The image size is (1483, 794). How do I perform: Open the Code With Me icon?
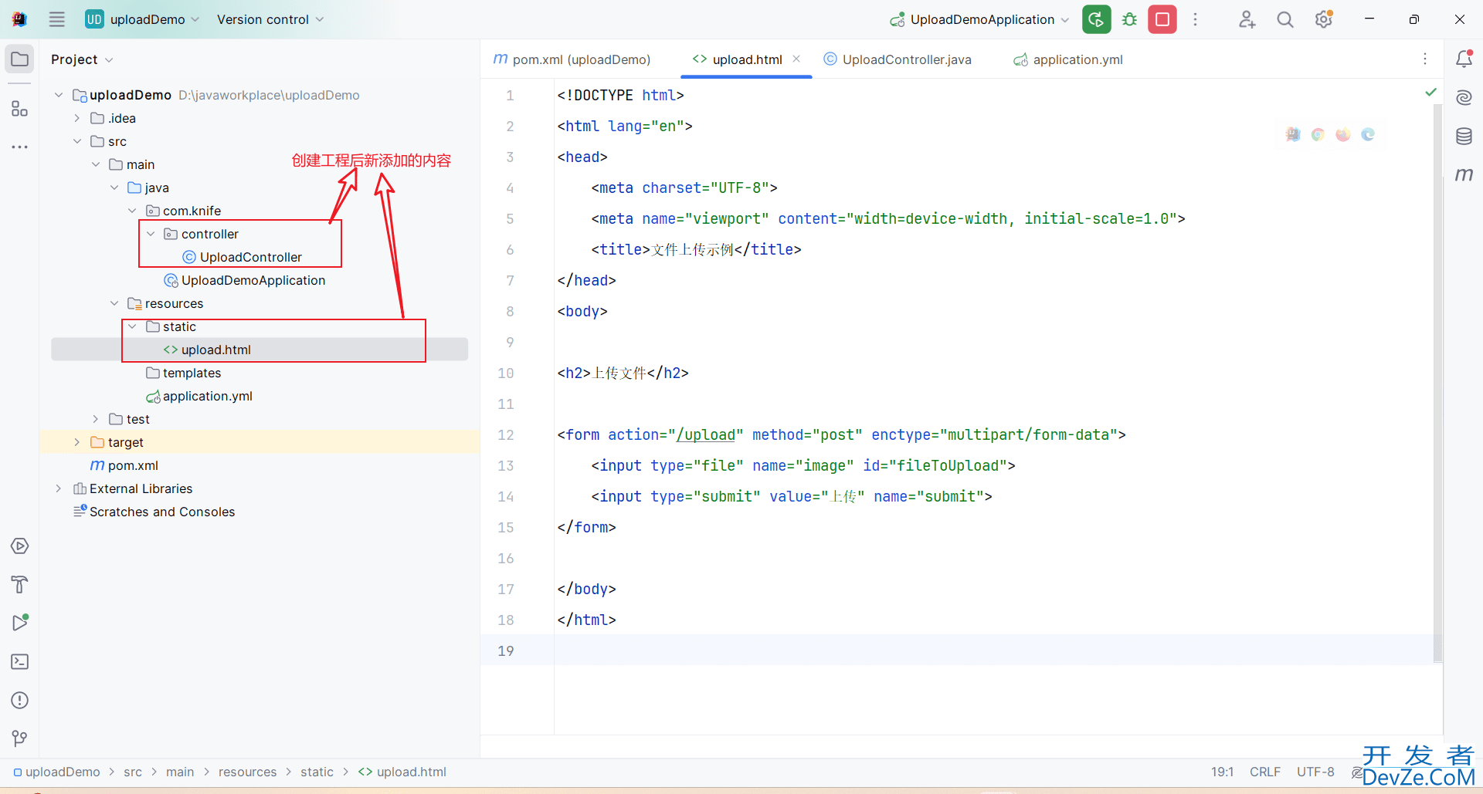[x=1247, y=19]
